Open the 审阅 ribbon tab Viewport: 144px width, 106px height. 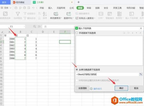(x=89, y=8)
